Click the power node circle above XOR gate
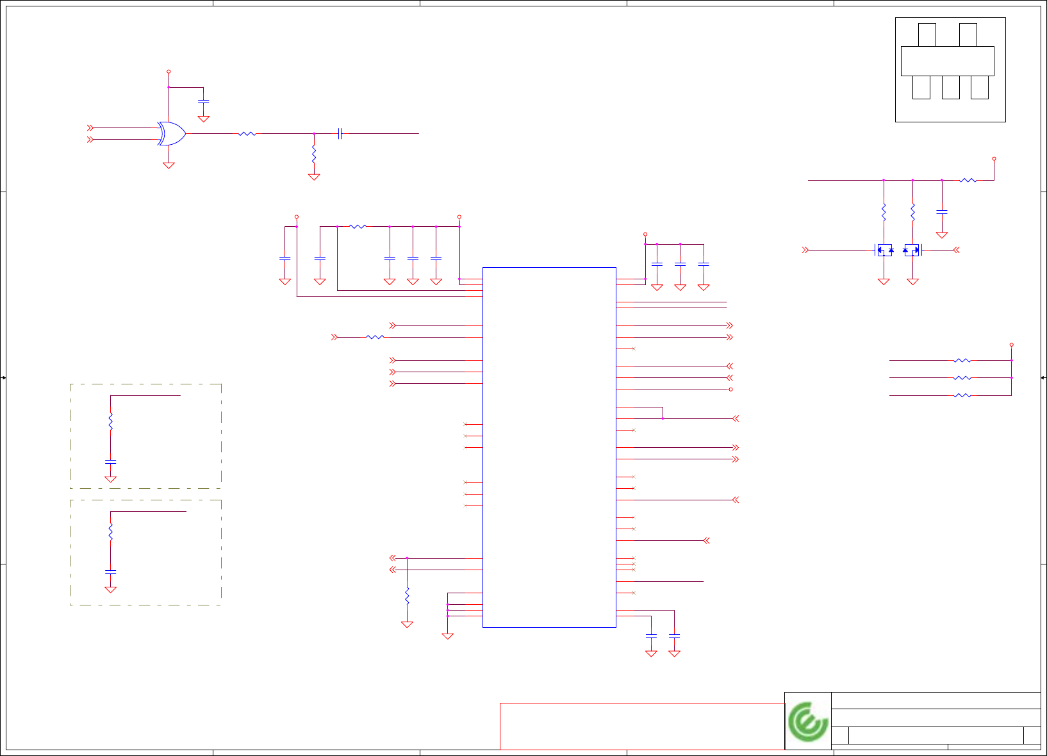Viewport: 1047px width, 756px height. click(x=169, y=72)
